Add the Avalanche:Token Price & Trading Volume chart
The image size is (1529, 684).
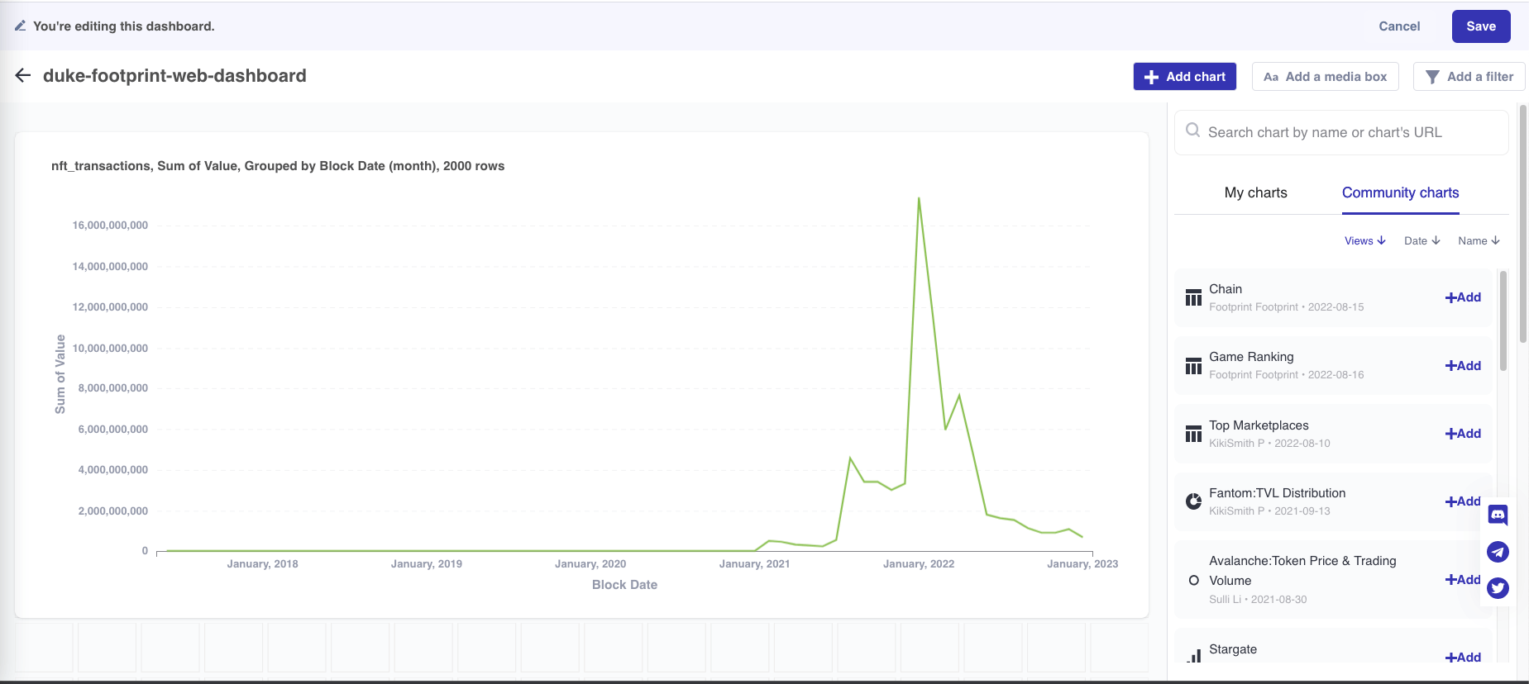coord(1463,580)
